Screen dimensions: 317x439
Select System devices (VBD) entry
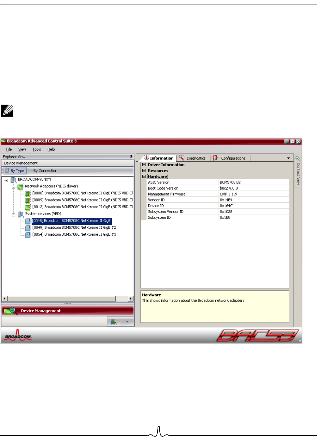43,214
